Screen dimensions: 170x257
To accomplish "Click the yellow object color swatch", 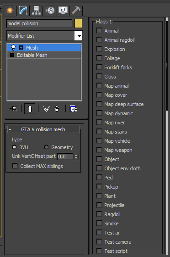I will click(x=78, y=23).
